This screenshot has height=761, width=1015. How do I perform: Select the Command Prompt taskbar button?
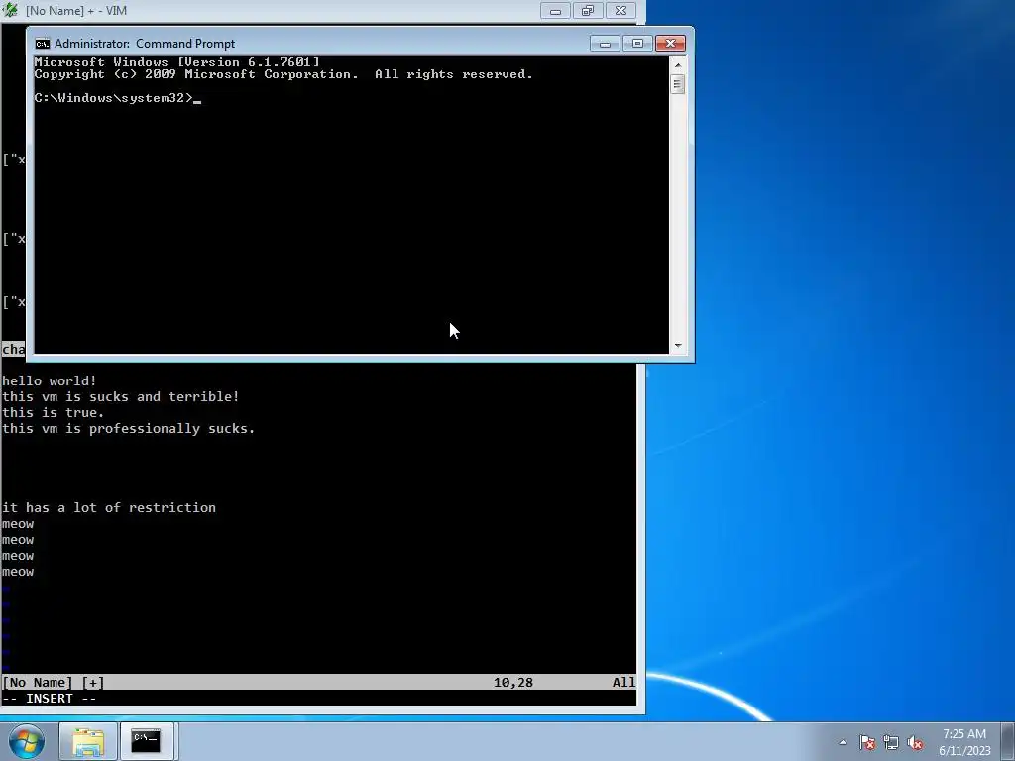[147, 741]
